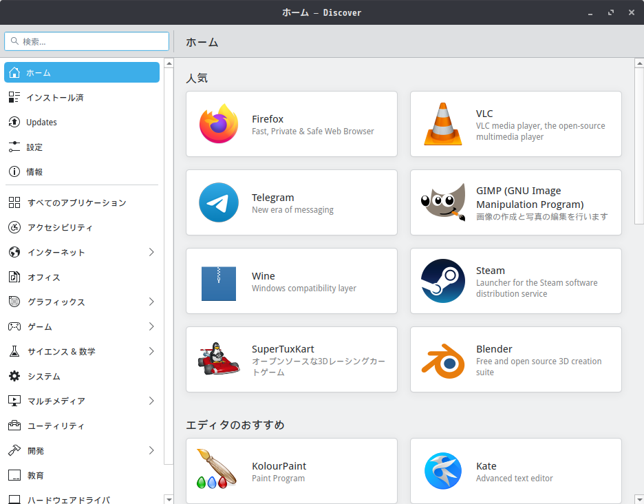Click the science flask icon
The image size is (644, 504).
pyautogui.click(x=14, y=351)
